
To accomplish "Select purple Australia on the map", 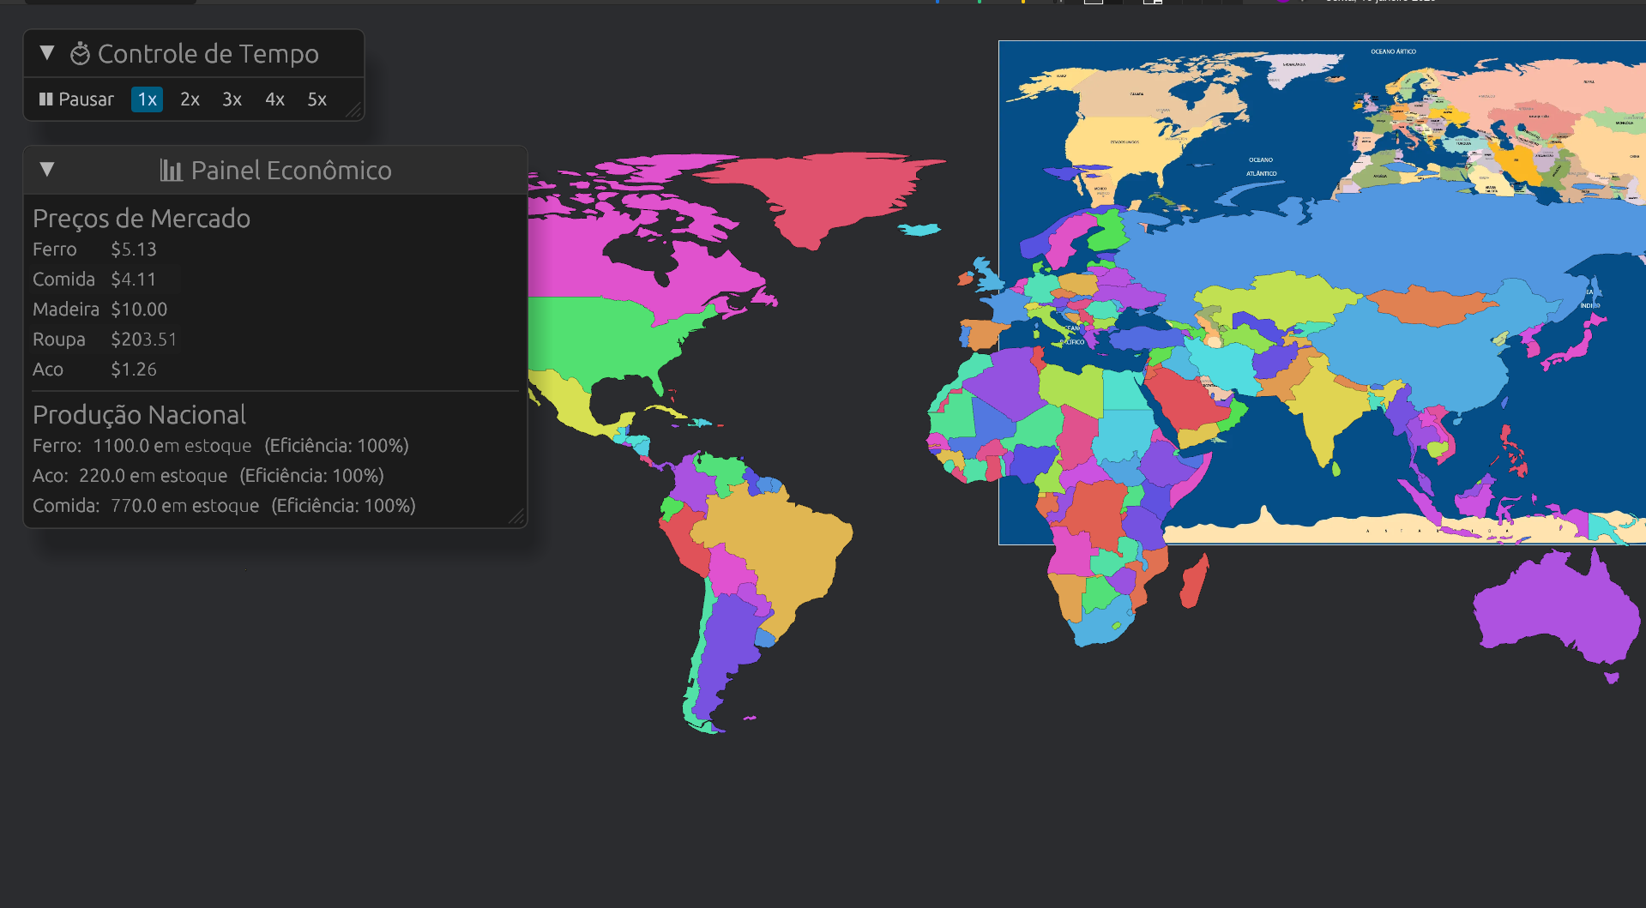I will pyautogui.click(x=1557, y=609).
